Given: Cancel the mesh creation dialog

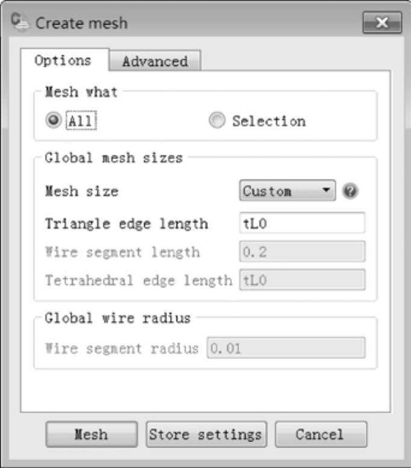Looking at the screenshot, I should [x=321, y=434].
